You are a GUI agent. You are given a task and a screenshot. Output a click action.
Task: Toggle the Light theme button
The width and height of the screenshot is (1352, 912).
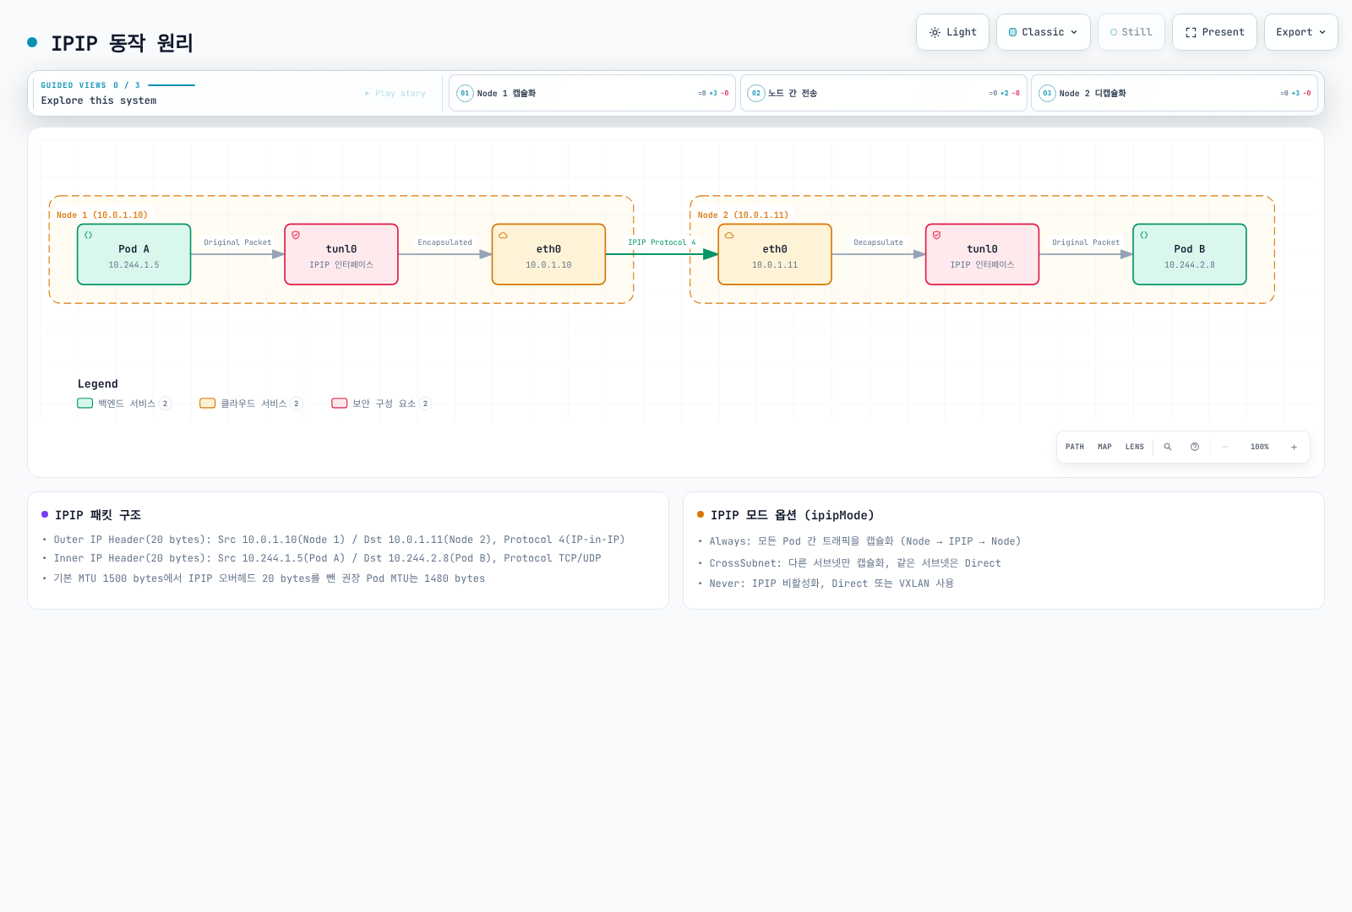pos(952,32)
